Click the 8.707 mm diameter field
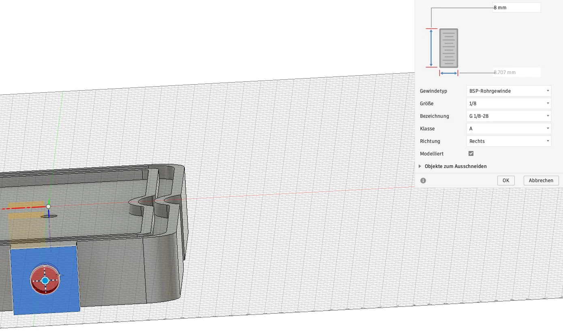Viewport: 563px width, 334px height. point(517,72)
